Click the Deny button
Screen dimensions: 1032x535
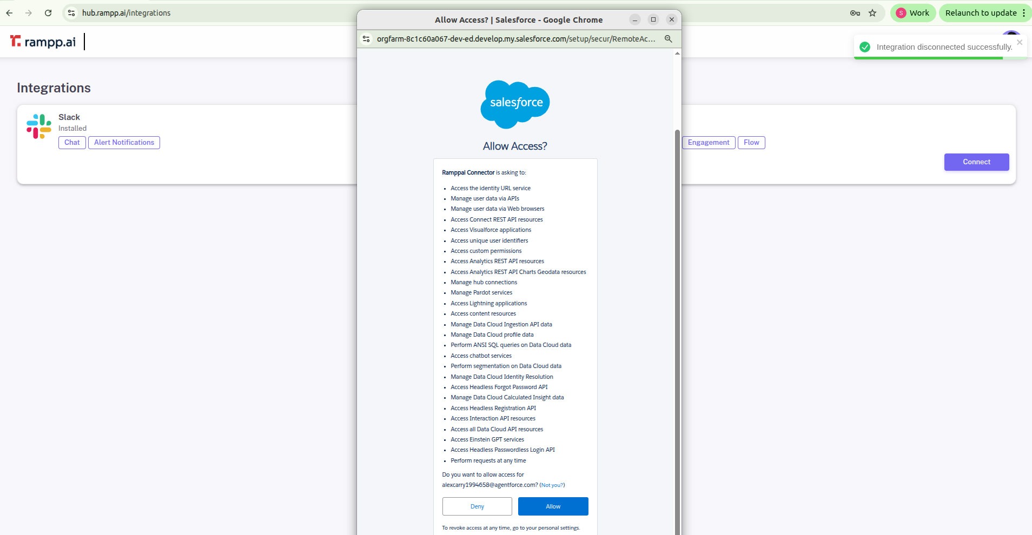pyautogui.click(x=477, y=506)
